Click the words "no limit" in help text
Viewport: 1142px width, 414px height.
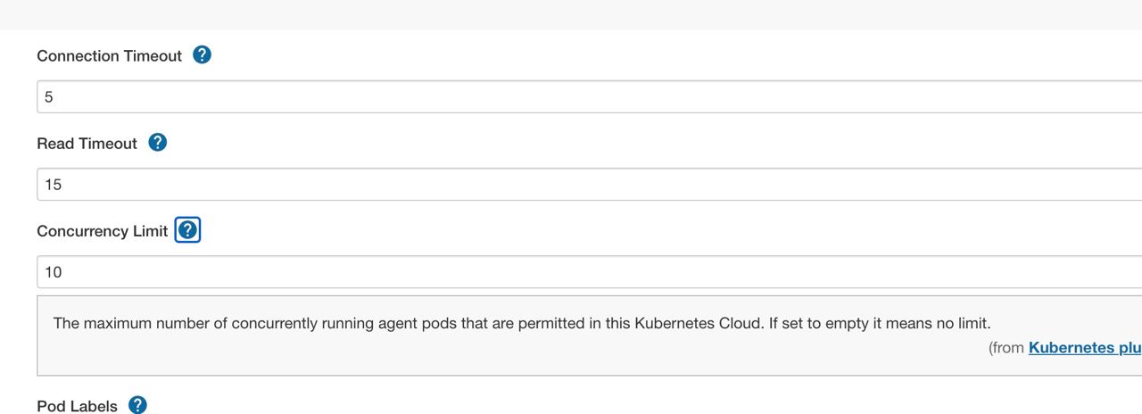point(962,322)
